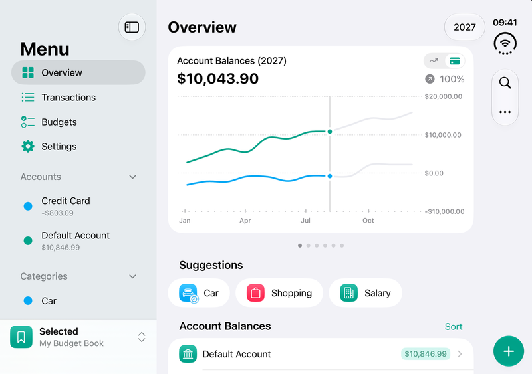Viewport: 532px width, 374px height.
Task: Click the green line marker dot
Action: (x=329, y=132)
